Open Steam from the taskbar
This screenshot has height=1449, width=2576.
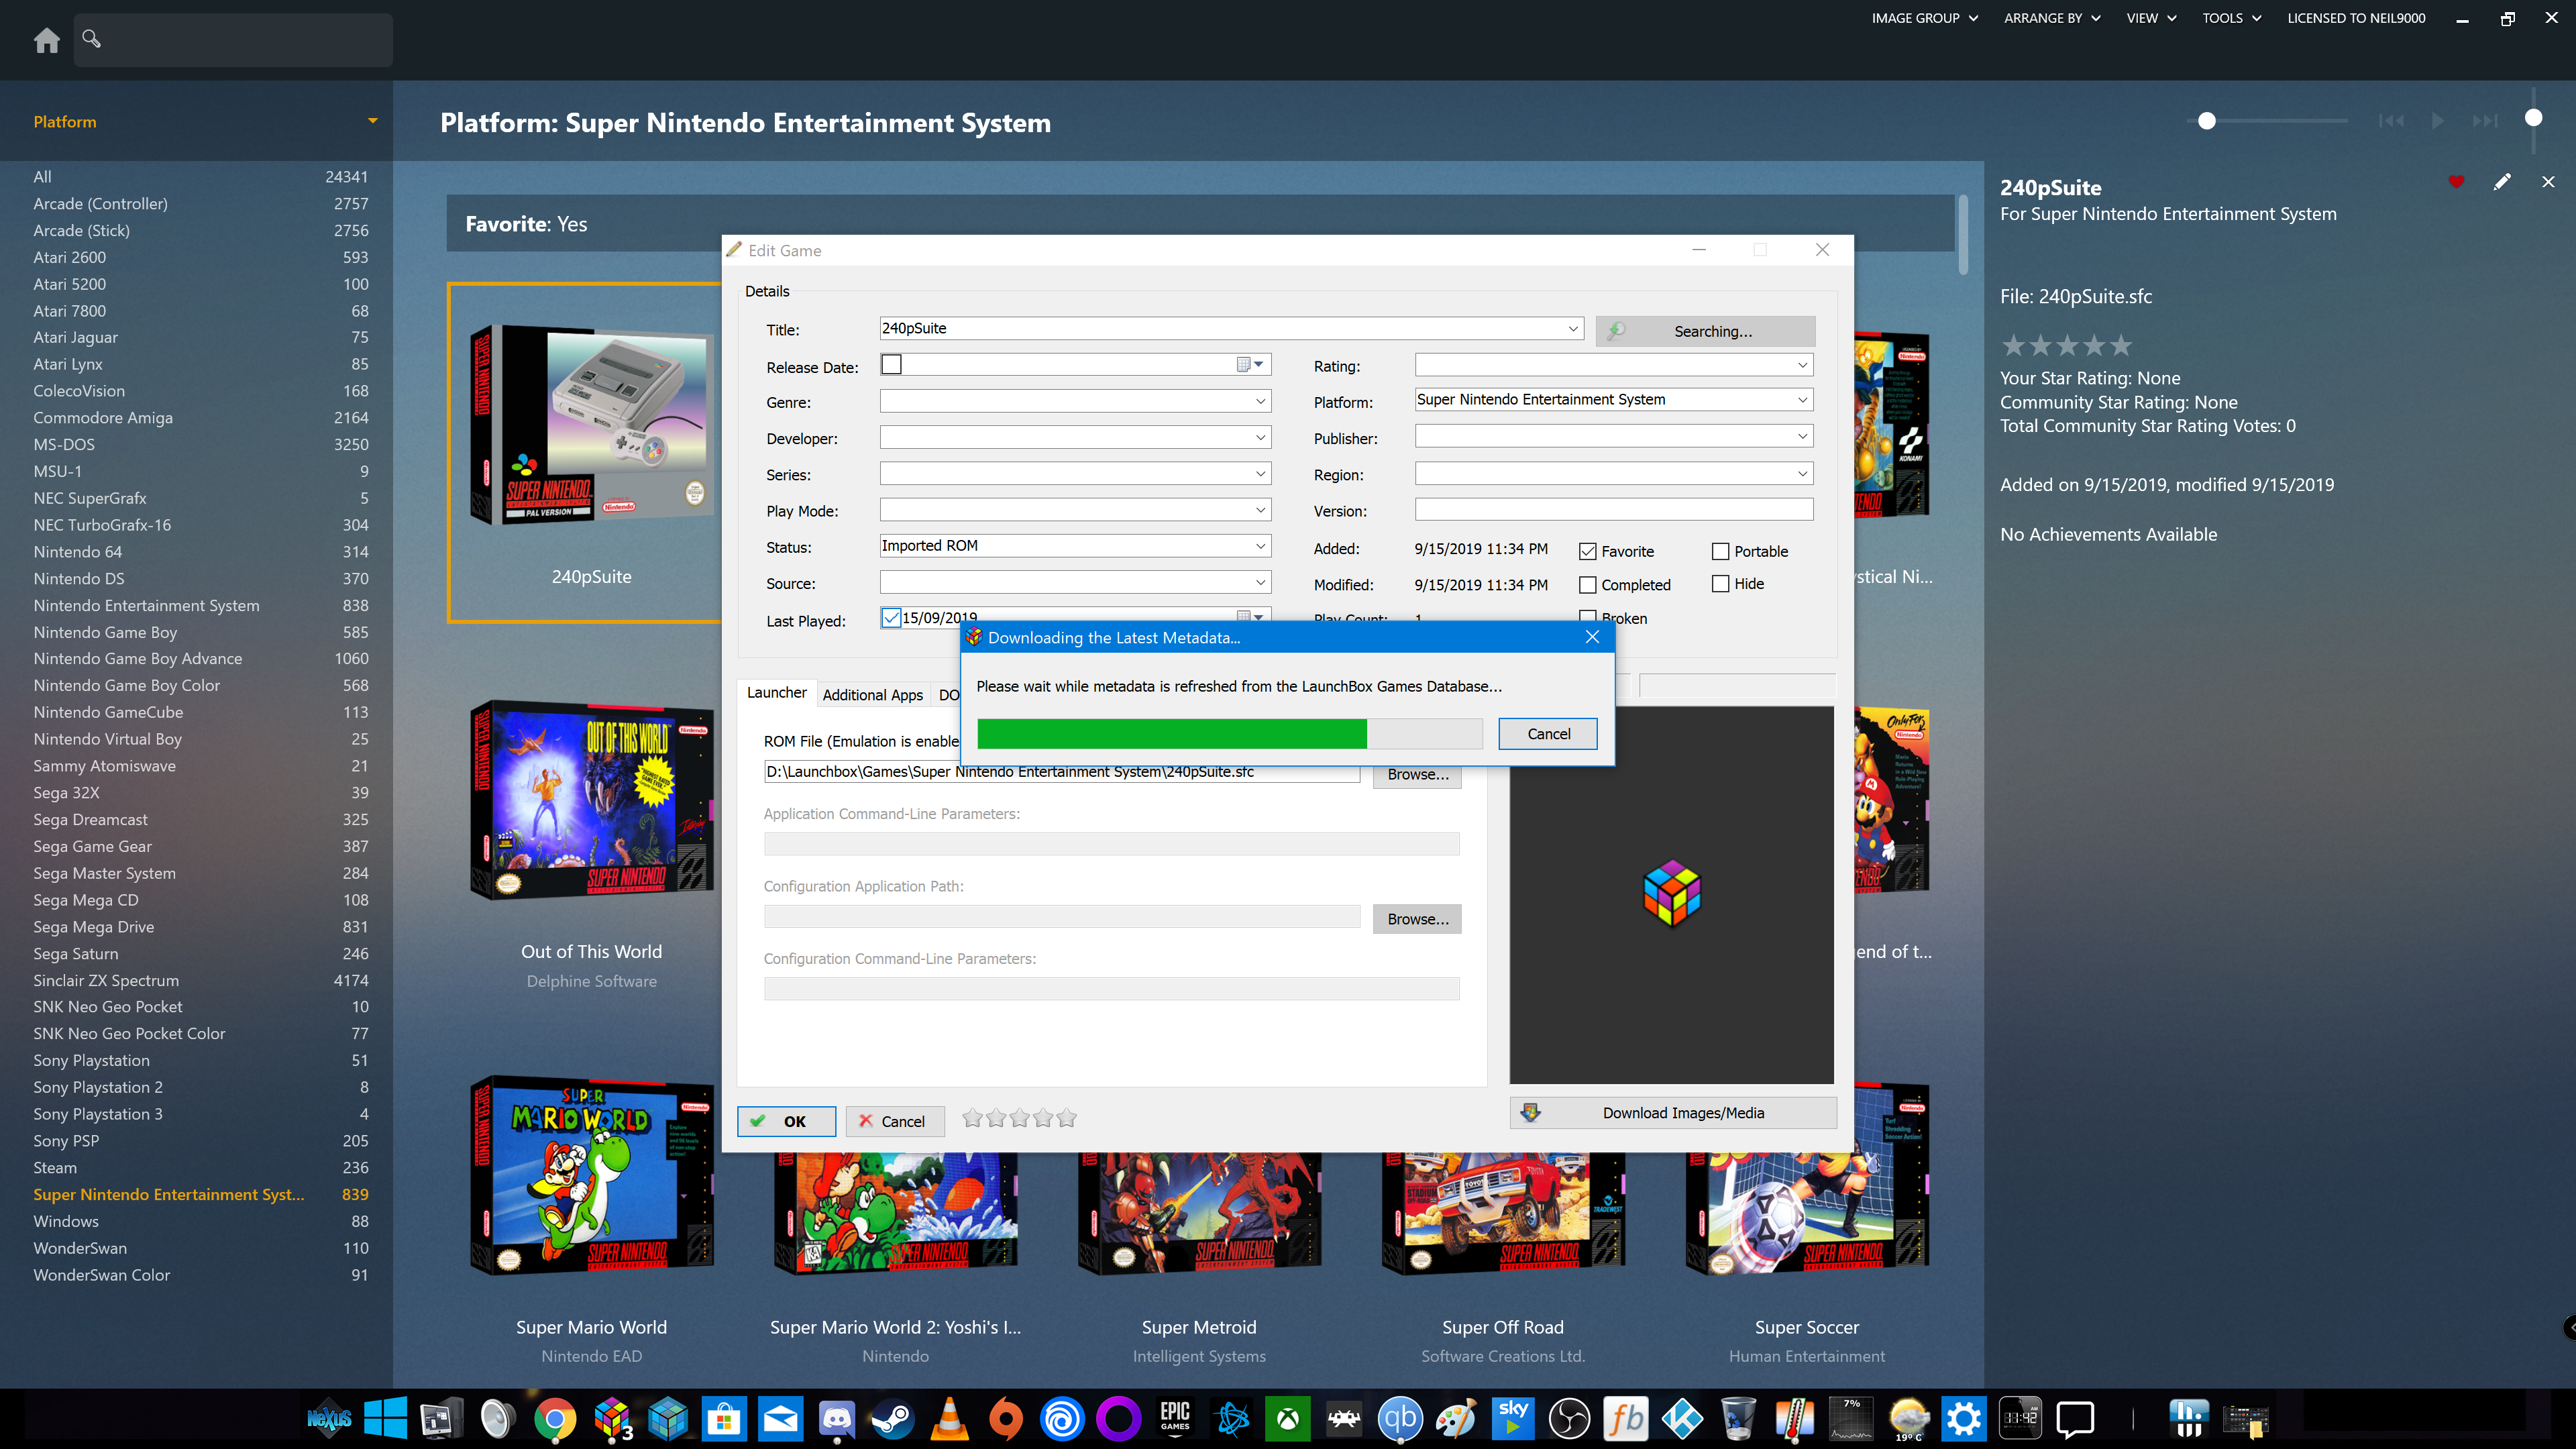[x=893, y=1418]
